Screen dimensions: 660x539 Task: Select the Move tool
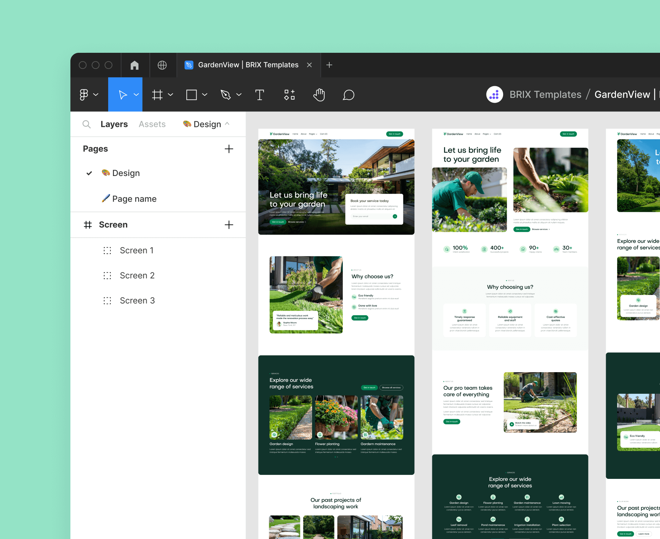tap(123, 95)
